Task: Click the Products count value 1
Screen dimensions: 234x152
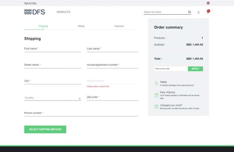Action: coord(202,38)
